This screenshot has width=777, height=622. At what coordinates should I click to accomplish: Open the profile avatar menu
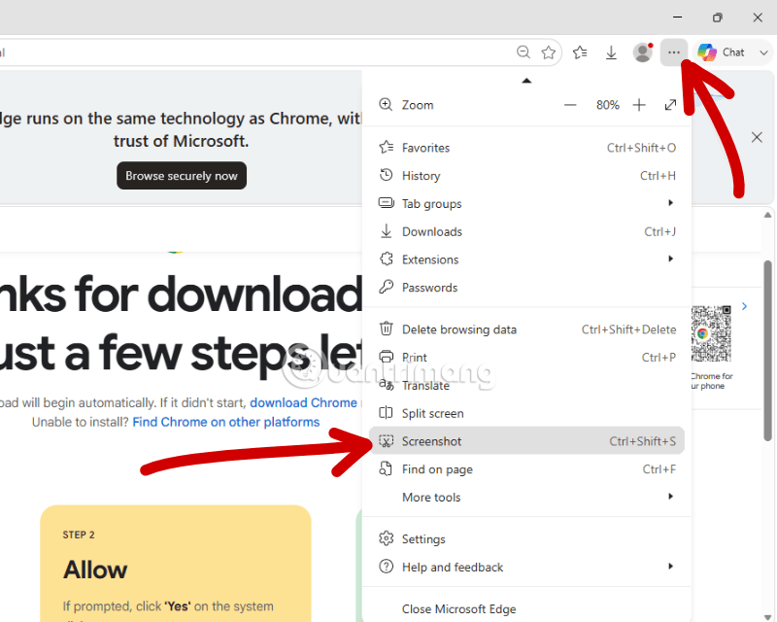643,52
